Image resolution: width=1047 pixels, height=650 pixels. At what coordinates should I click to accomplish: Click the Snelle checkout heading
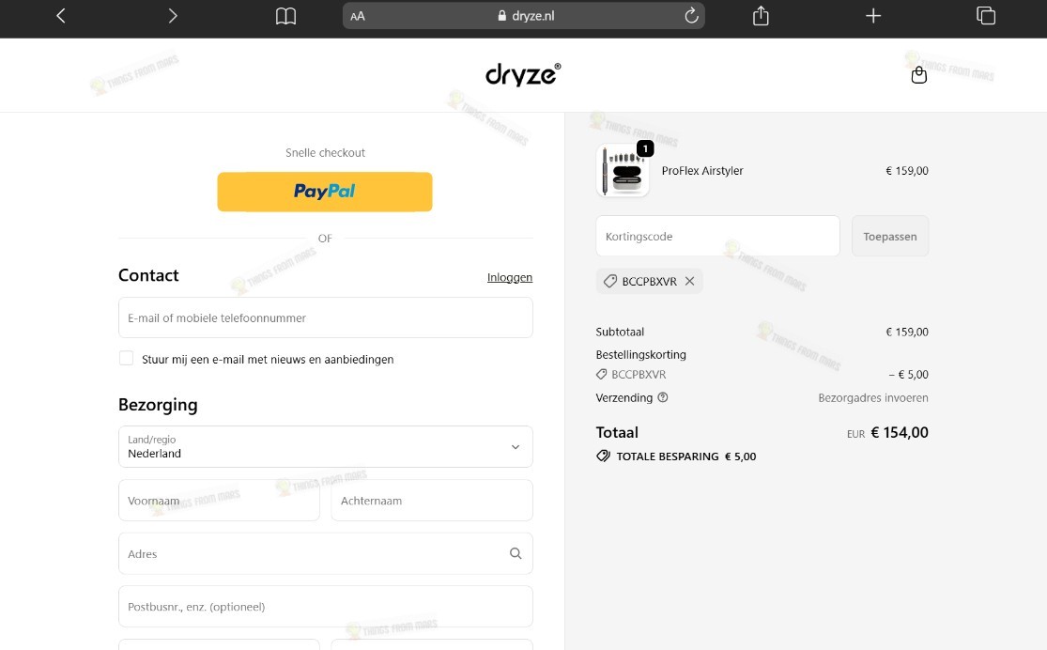(x=325, y=152)
